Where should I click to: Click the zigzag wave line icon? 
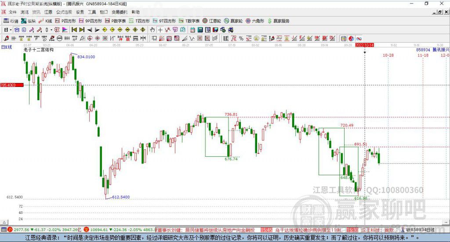point(192,38)
